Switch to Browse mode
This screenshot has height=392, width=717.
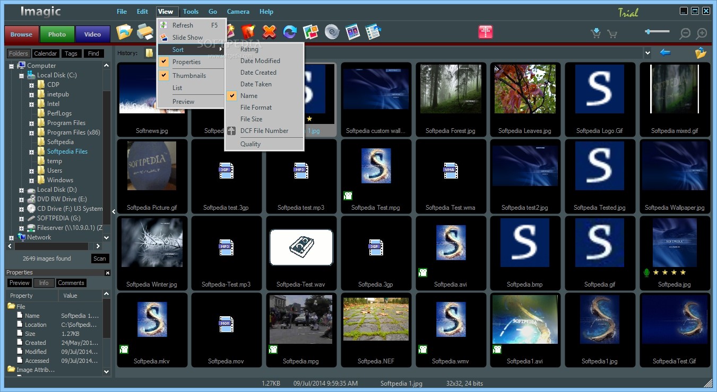click(x=22, y=34)
